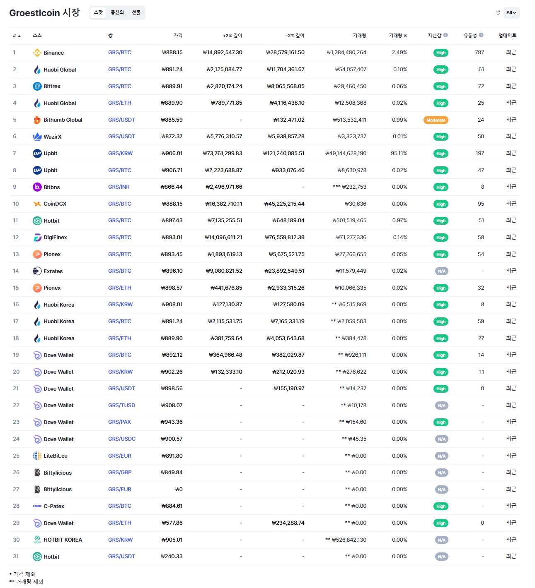Click Dove Wallet logo in row 19
The width and height of the screenshot is (535, 588).
[37, 355]
